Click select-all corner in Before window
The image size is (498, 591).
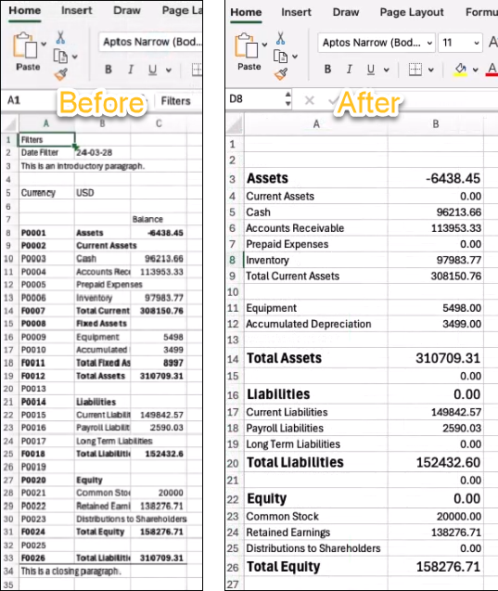point(10,123)
